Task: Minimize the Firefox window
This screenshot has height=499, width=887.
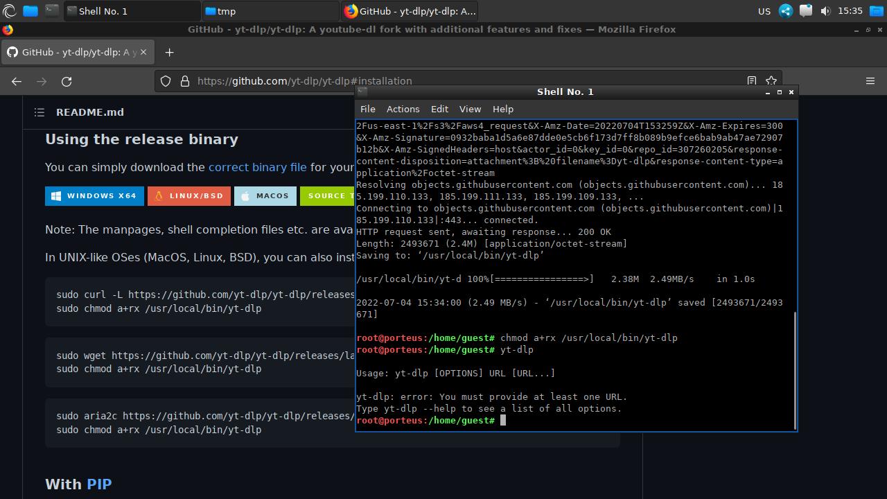Action: 857,30
